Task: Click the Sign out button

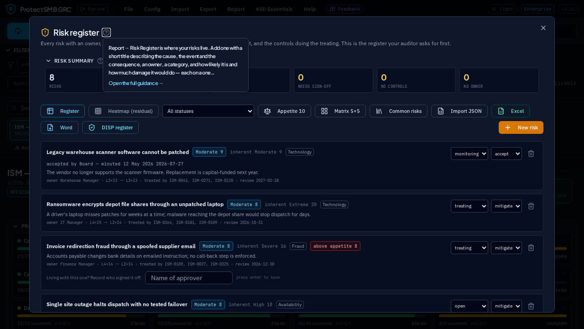Action: point(93,9)
